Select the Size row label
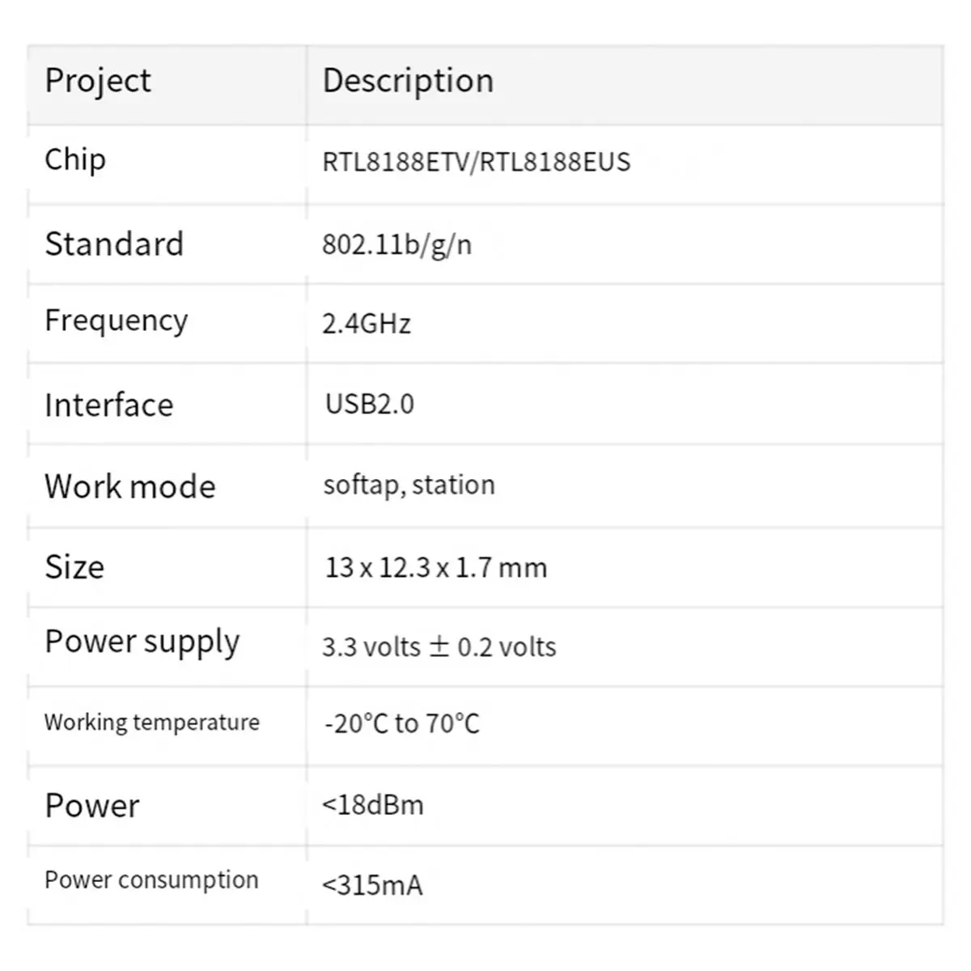Image resolution: width=971 pixels, height=971 pixels. tap(74, 566)
